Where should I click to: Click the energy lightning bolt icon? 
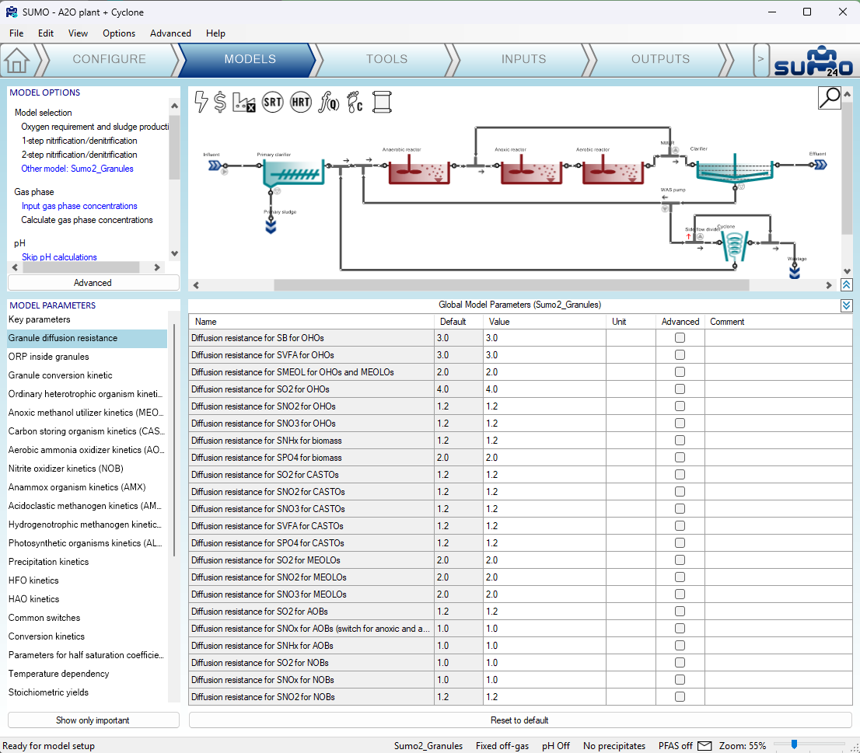[x=201, y=102]
